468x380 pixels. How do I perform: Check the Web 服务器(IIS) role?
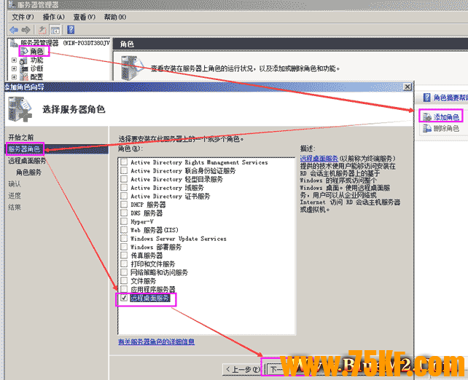[x=124, y=230]
